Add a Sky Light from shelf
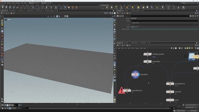The height and width of the screenshot is (112, 199). (x=143, y=8)
